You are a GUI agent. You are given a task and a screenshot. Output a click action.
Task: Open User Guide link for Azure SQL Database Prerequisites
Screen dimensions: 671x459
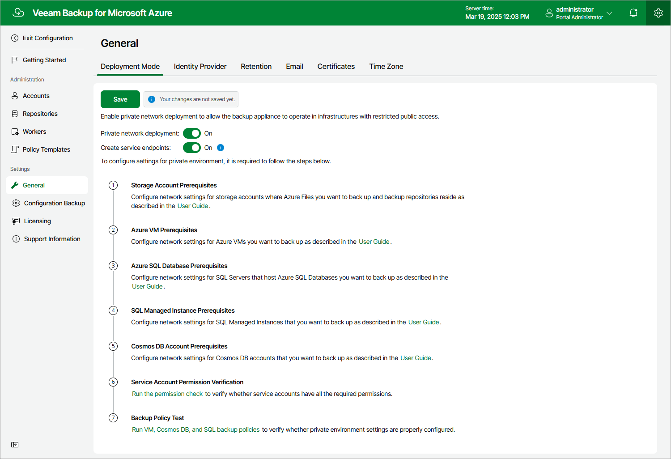tap(147, 286)
